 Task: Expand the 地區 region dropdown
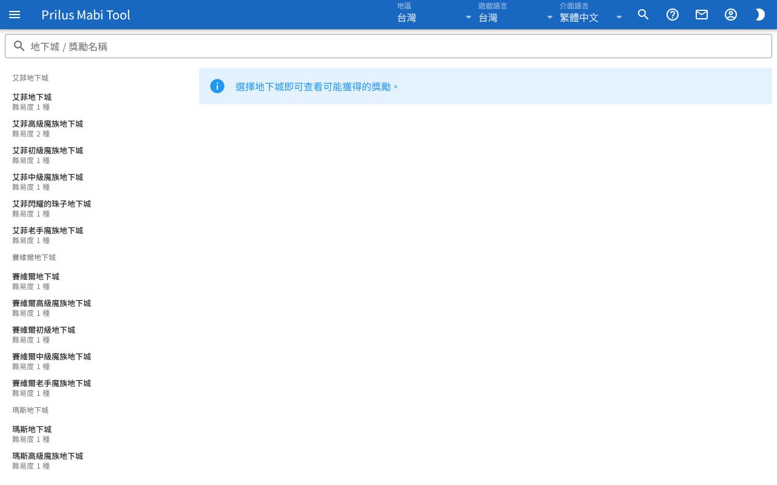coord(435,15)
